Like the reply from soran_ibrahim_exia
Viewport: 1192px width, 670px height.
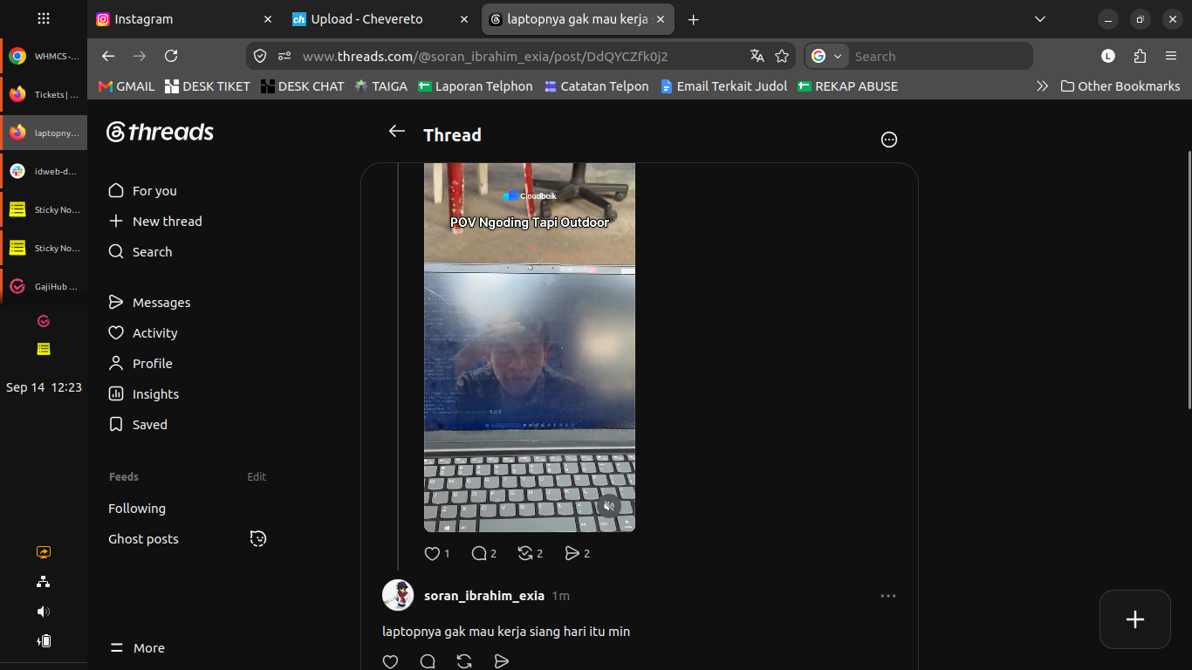pyautogui.click(x=390, y=661)
